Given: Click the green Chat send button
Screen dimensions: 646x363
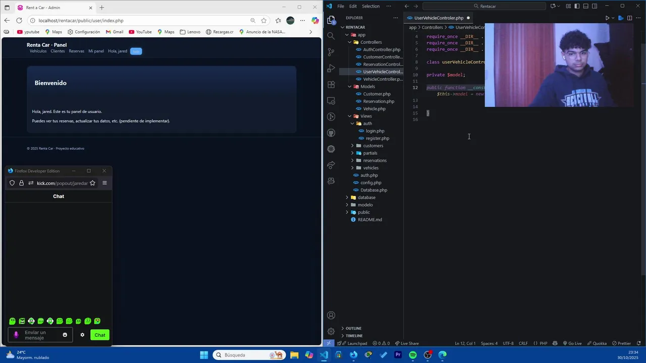Looking at the screenshot, I should 100,335.
